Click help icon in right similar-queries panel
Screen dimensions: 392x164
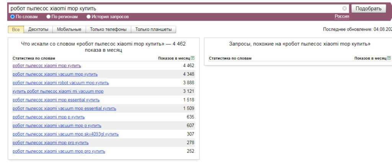pyautogui.click(x=389, y=58)
